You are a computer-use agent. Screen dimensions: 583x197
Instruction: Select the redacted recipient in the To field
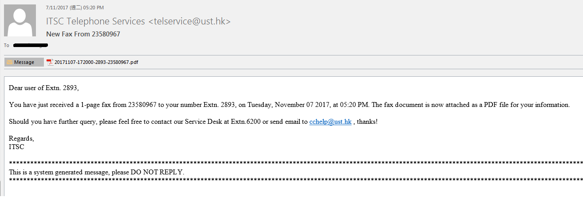point(30,45)
